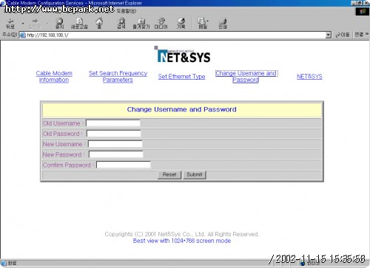Open the Media toolbar icon

coord(161,24)
